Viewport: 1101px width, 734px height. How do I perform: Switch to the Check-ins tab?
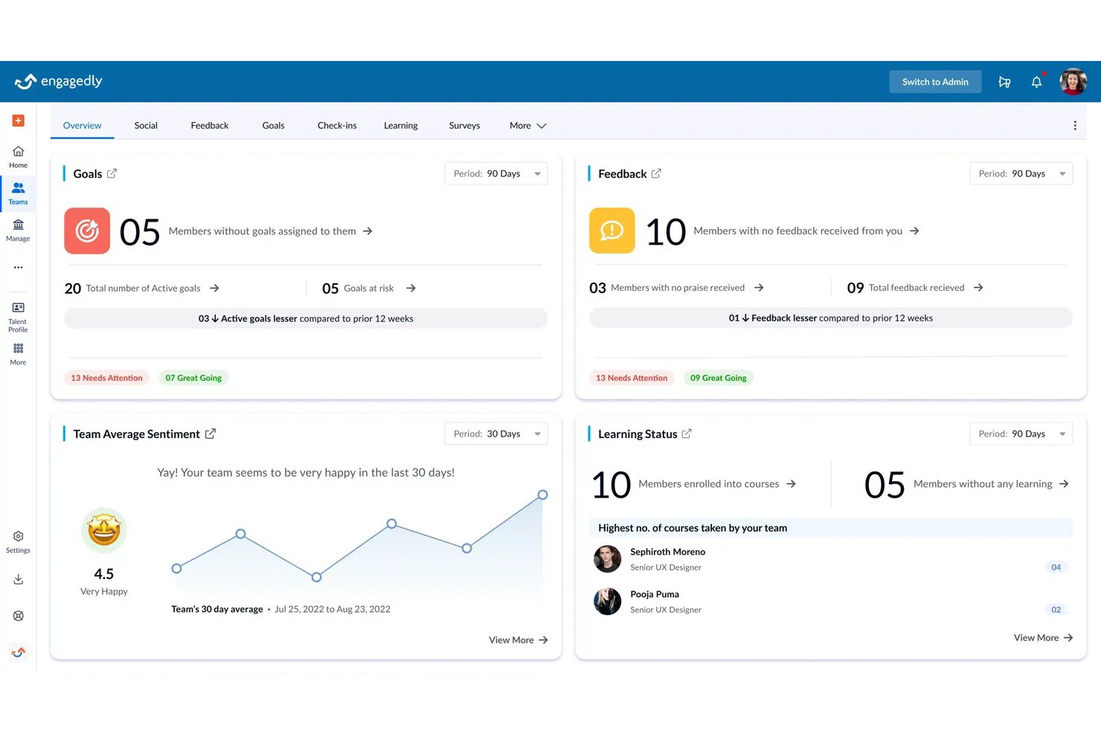click(337, 126)
